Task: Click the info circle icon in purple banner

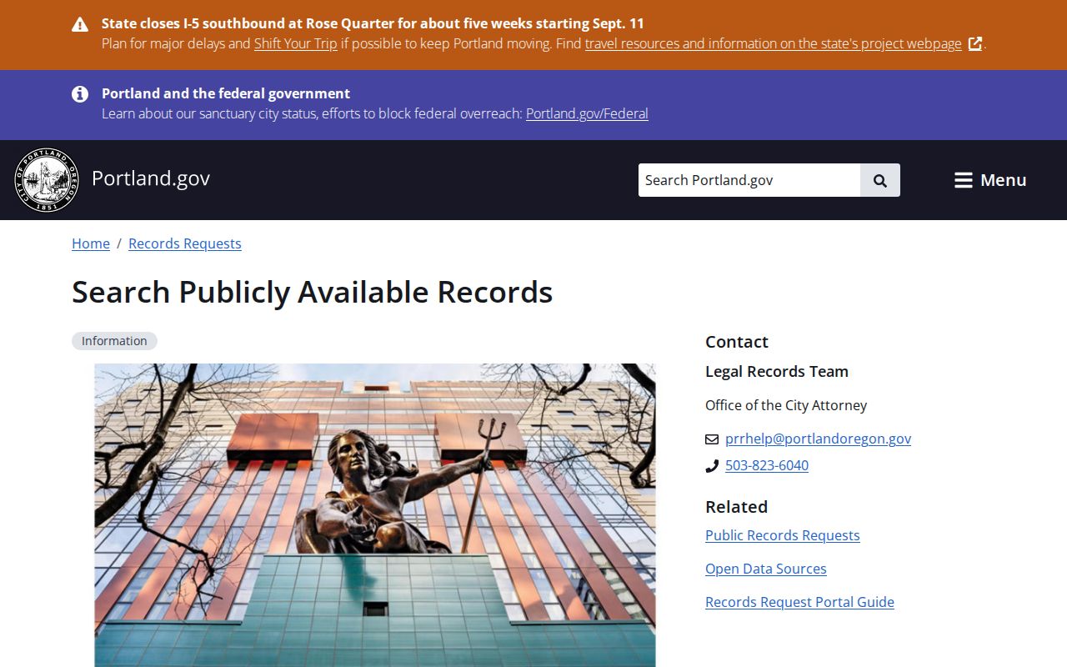Action: [80, 94]
